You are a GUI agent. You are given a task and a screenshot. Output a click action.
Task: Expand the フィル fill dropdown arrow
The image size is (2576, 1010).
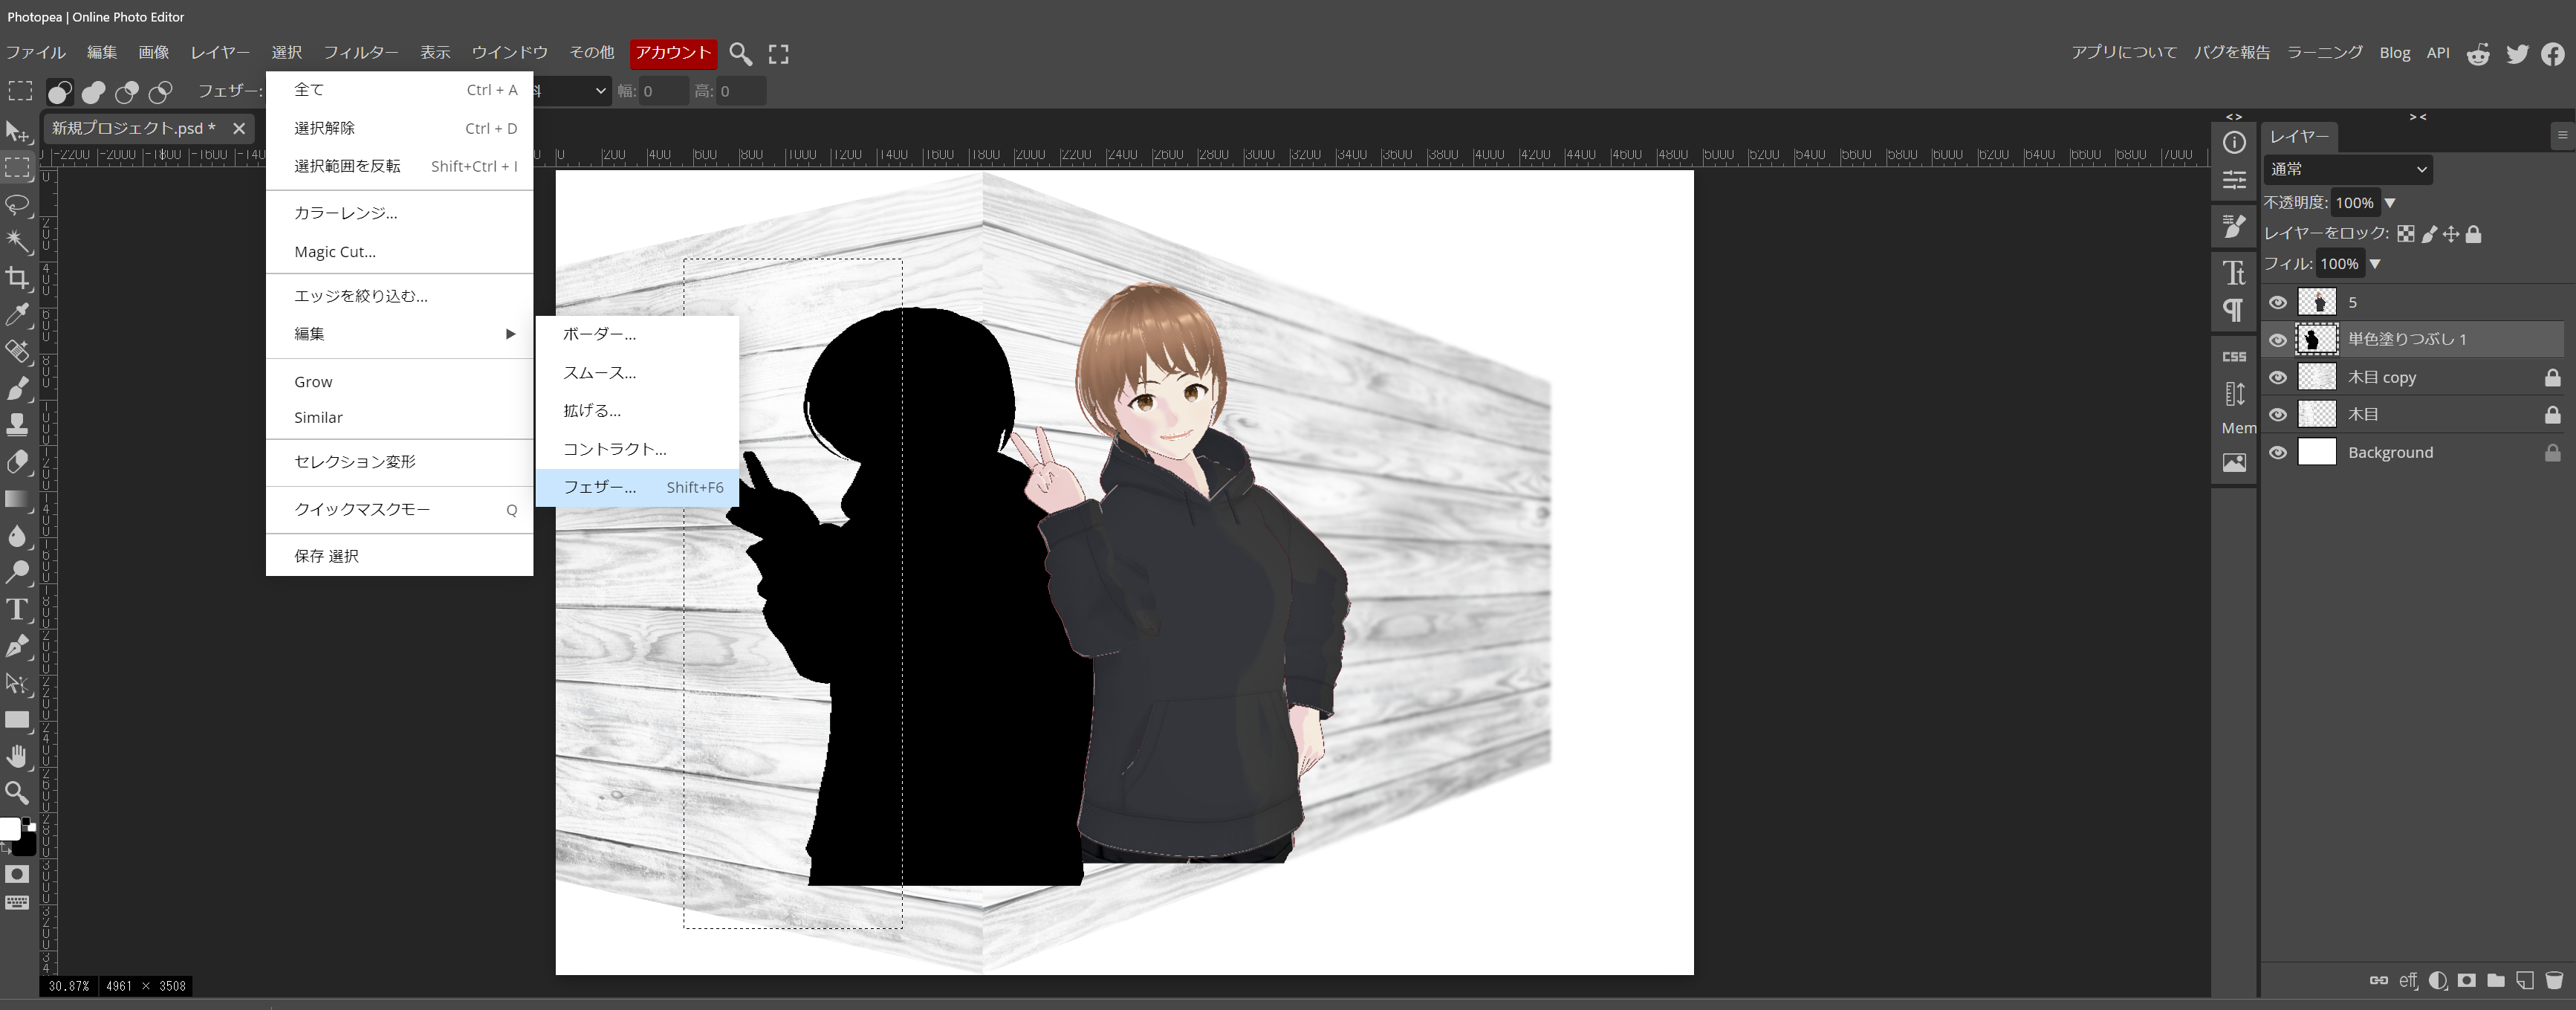[x=2375, y=264]
